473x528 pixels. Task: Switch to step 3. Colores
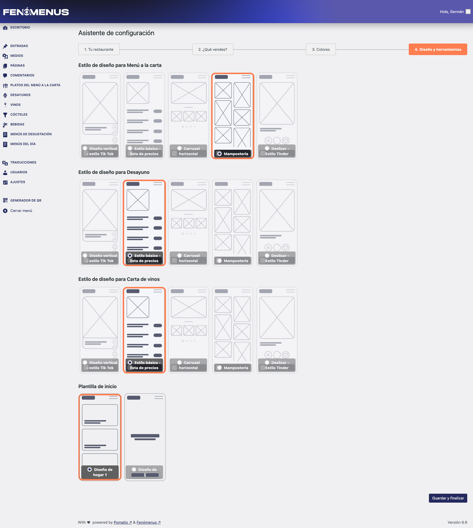click(x=321, y=49)
